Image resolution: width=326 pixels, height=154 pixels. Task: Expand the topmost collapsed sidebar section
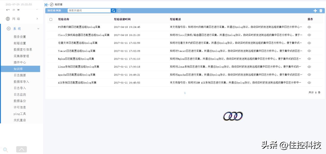pyautogui.click(x=37, y=9)
